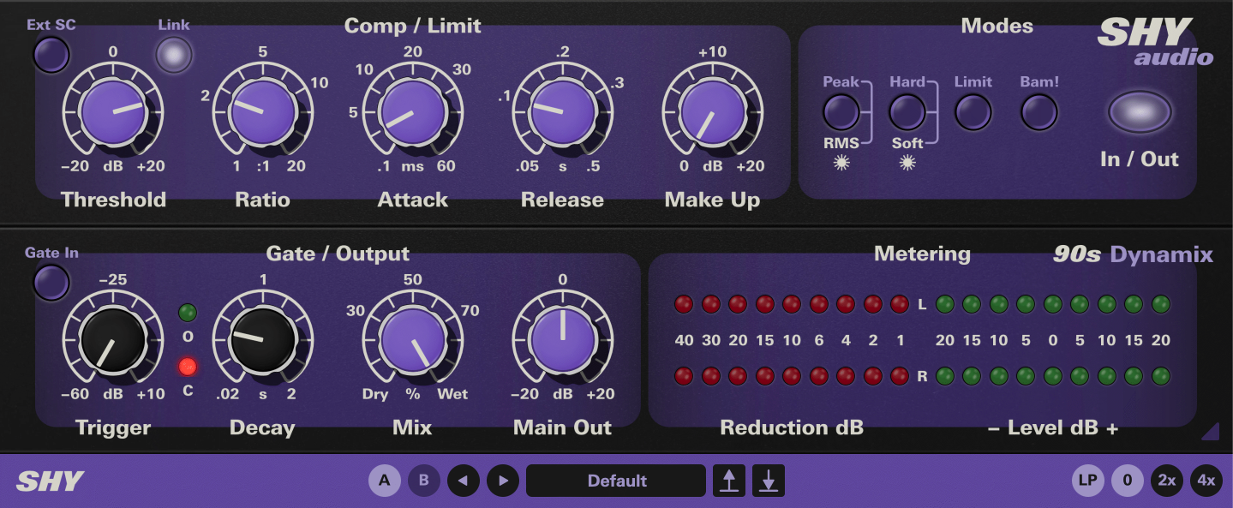Click the Make Up gain knob
1233x508 pixels.
[x=712, y=112]
